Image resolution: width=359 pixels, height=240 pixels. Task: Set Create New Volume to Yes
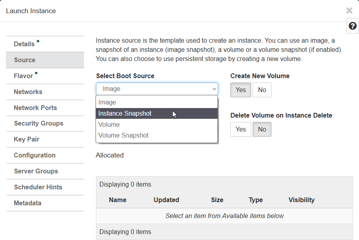point(241,90)
